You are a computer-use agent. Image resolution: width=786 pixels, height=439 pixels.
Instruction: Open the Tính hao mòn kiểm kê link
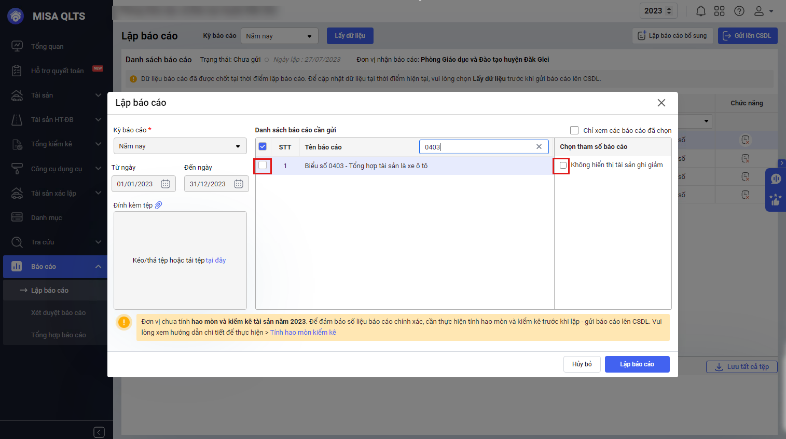point(303,332)
